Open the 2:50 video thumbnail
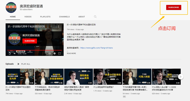The image size is (190, 101). click(x=108, y=77)
